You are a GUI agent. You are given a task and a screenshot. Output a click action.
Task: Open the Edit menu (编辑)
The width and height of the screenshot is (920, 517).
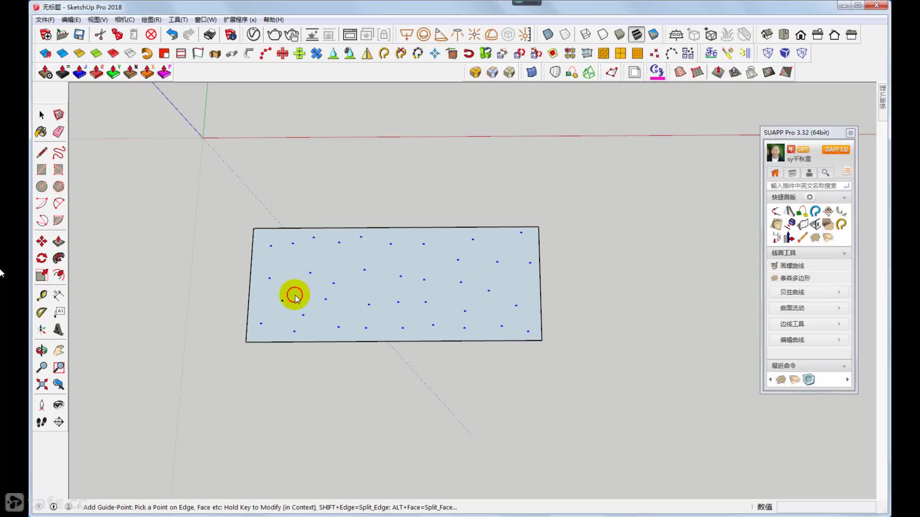point(71,20)
